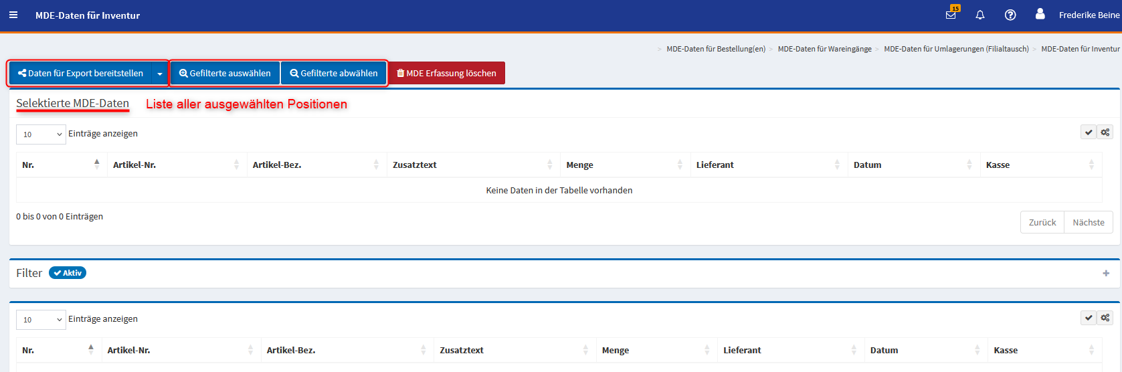Click checkmark icon above the lower table
Viewport: 1122px width, 372px height.
click(x=1089, y=318)
